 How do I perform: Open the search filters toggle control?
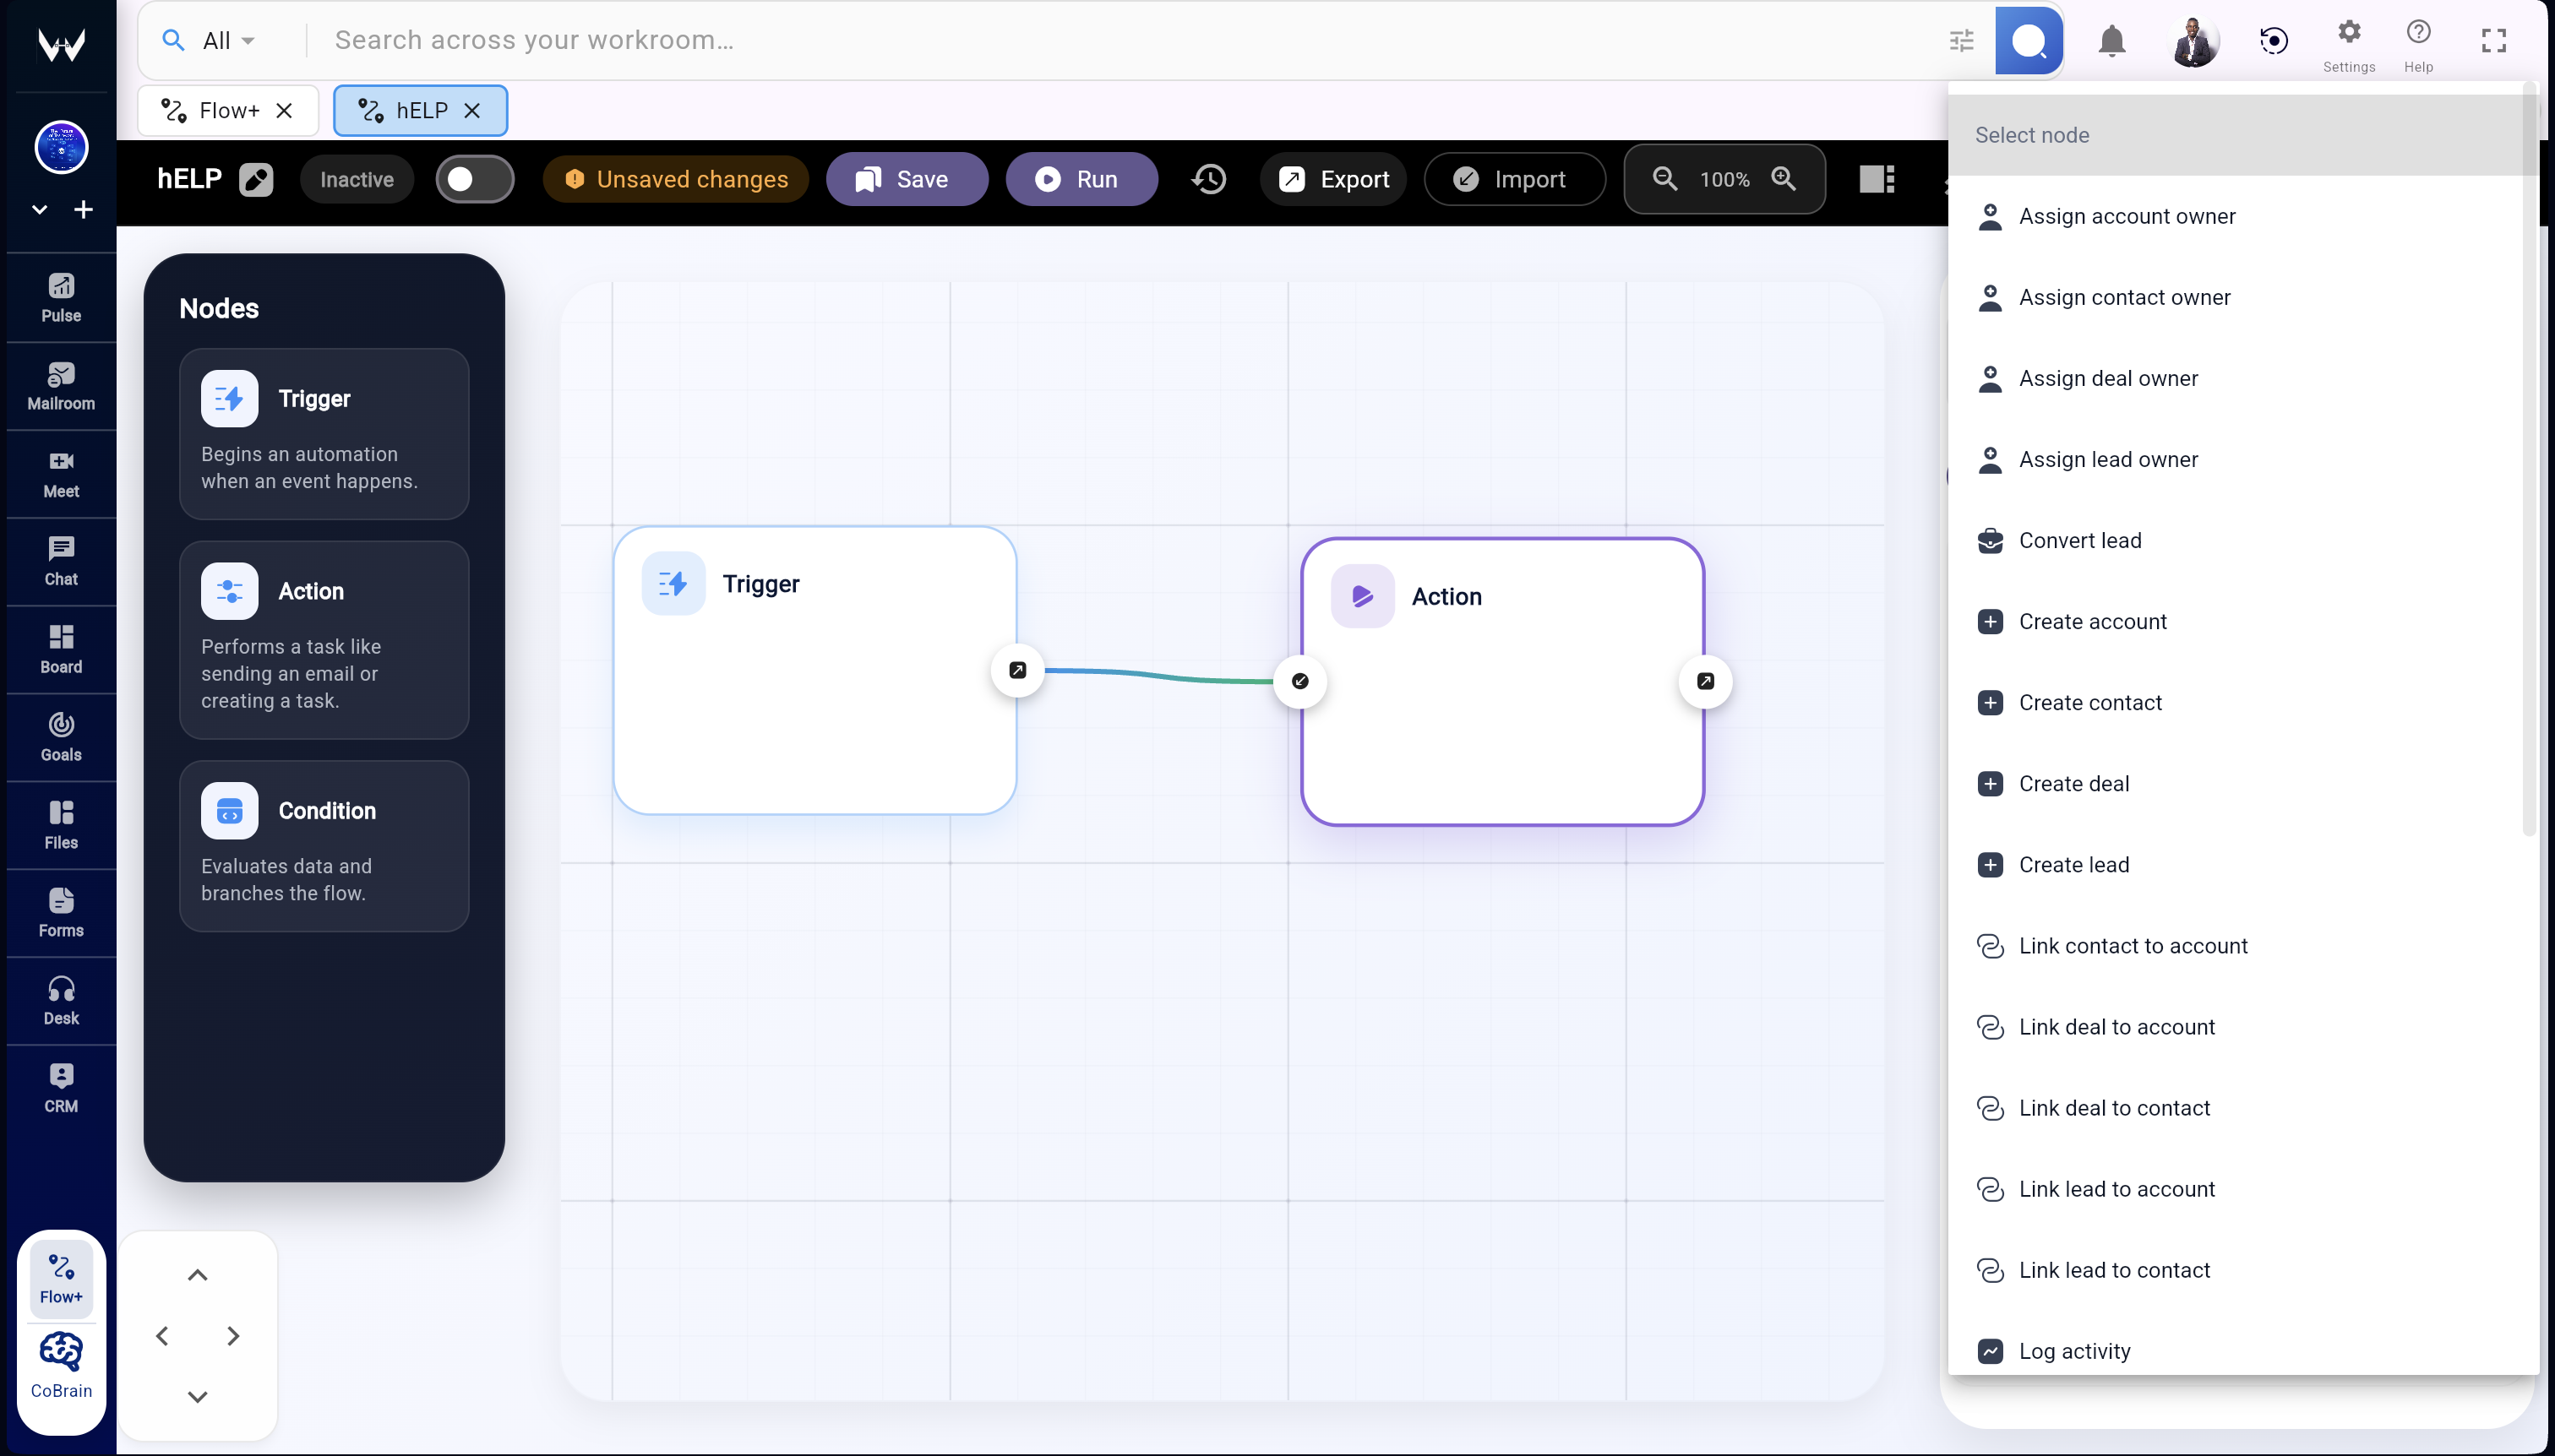click(x=1961, y=40)
